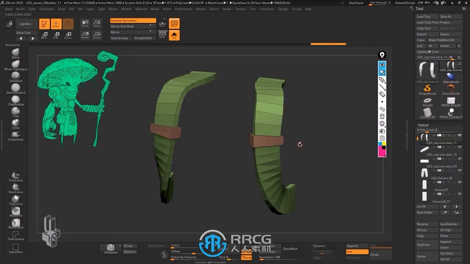470x264 pixels.
Task: Select the Rotate transform icon
Action: point(68,35)
